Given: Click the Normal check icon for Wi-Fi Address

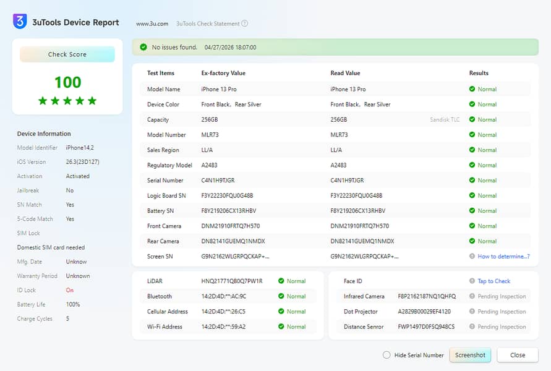Looking at the screenshot, I should click(x=281, y=326).
